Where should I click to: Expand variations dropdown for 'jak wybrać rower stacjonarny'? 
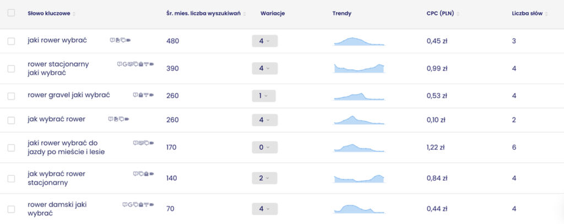[x=264, y=178]
